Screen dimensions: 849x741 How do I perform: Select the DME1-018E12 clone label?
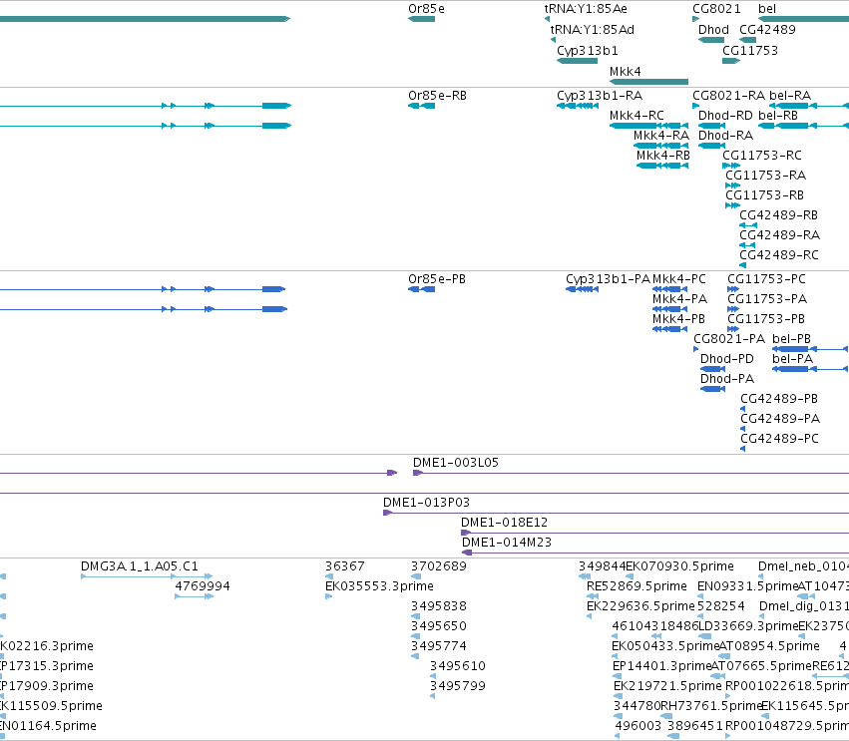504,524
